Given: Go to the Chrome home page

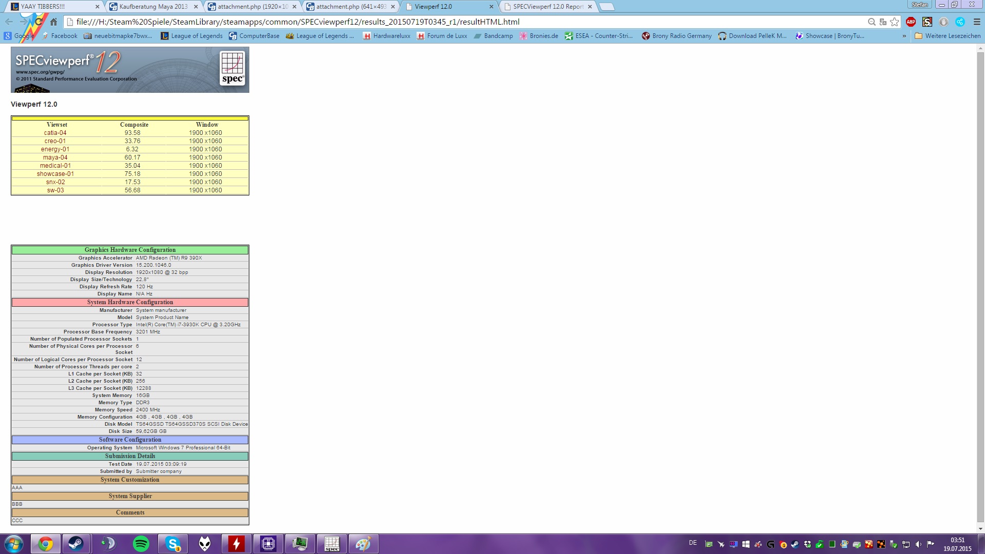Looking at the screenshot, I should (53, 22).
